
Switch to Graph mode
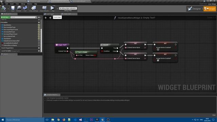coord(210,9)
